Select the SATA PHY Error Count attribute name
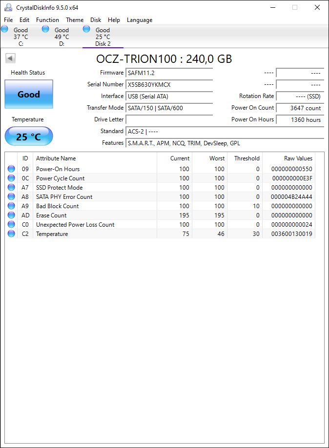Screen dimensions: 329x448 (64, 197)
